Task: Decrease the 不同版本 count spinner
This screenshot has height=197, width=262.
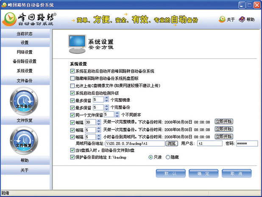Action: (117, 116)
